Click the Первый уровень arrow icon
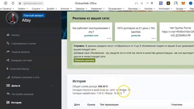194x109 pixels. tap(8, 52)
